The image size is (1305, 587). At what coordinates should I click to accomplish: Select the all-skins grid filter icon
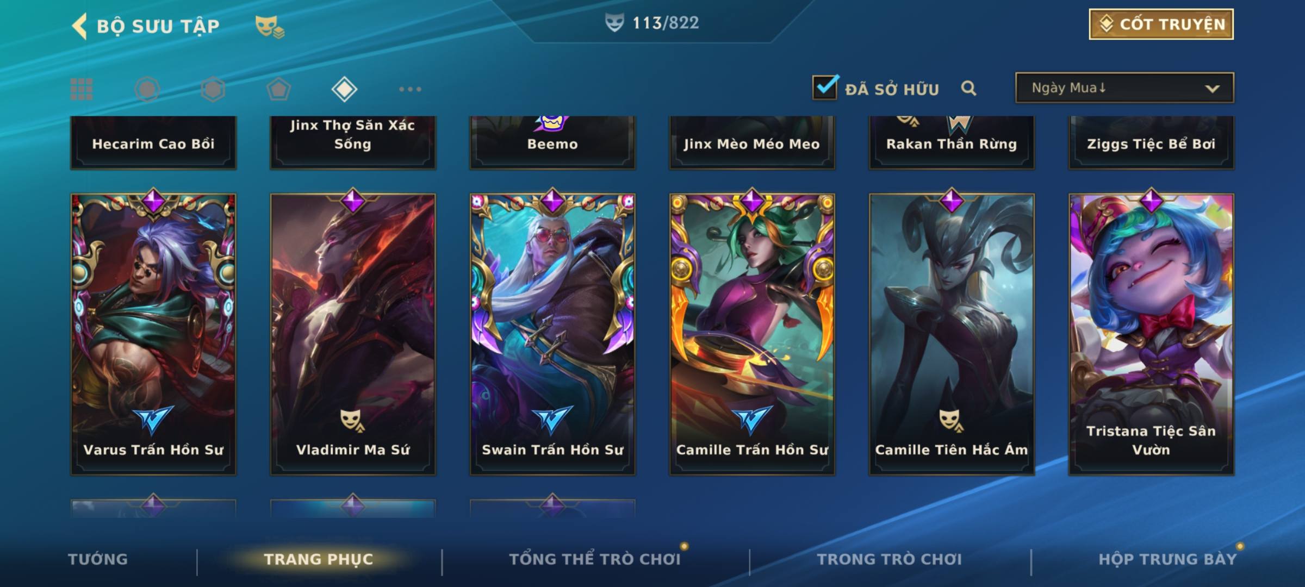tap(82, 89)
